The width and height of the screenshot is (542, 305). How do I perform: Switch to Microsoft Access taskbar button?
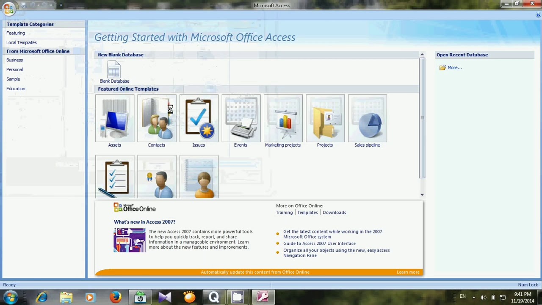[263, 297]
